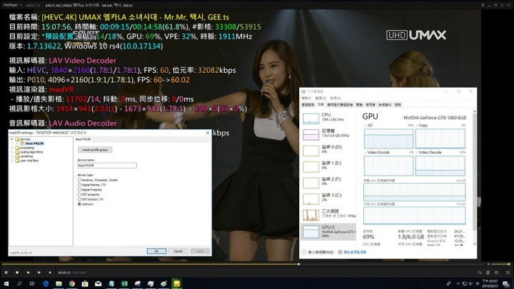Open Microsoft Store from the taskbar
The image size is (514, 289).
(85, 283)
